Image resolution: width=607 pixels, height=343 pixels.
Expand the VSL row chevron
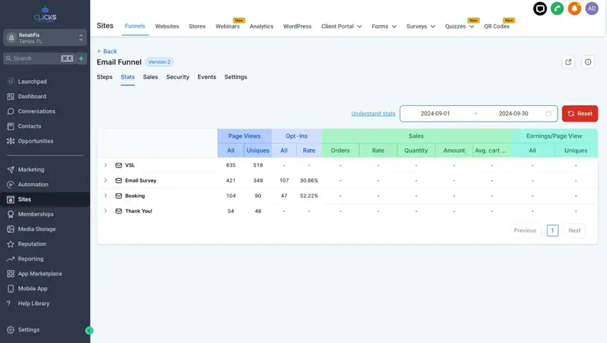click(105, 165)
